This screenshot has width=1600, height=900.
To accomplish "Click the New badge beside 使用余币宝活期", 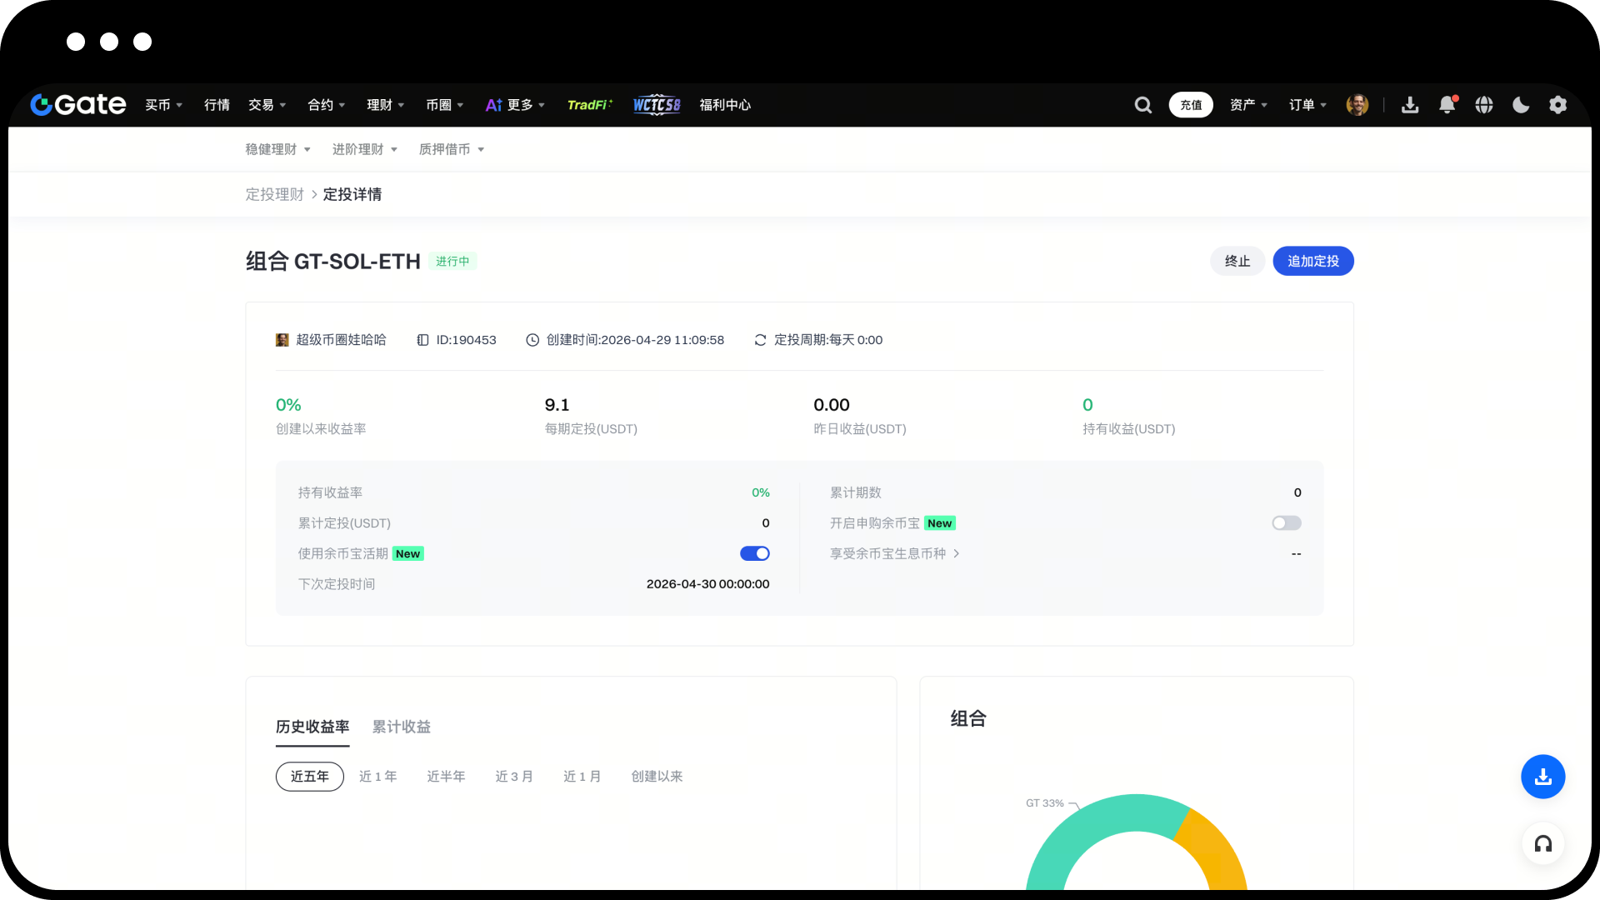I will click(408, 553).
